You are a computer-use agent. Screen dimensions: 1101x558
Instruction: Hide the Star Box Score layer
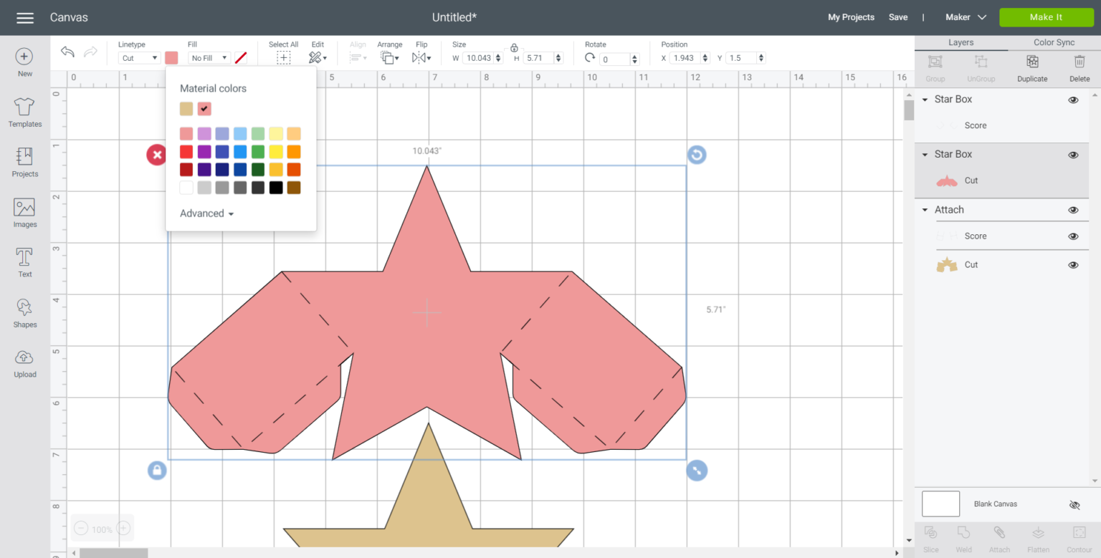tap(1073, 125)
